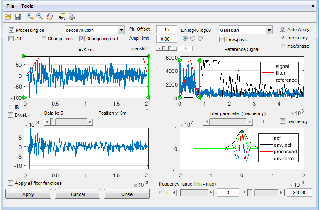Screen dimensions: 319x210
Task: Click the lower-left green marker of the A-Scan plot
Action: coord(24,97)
